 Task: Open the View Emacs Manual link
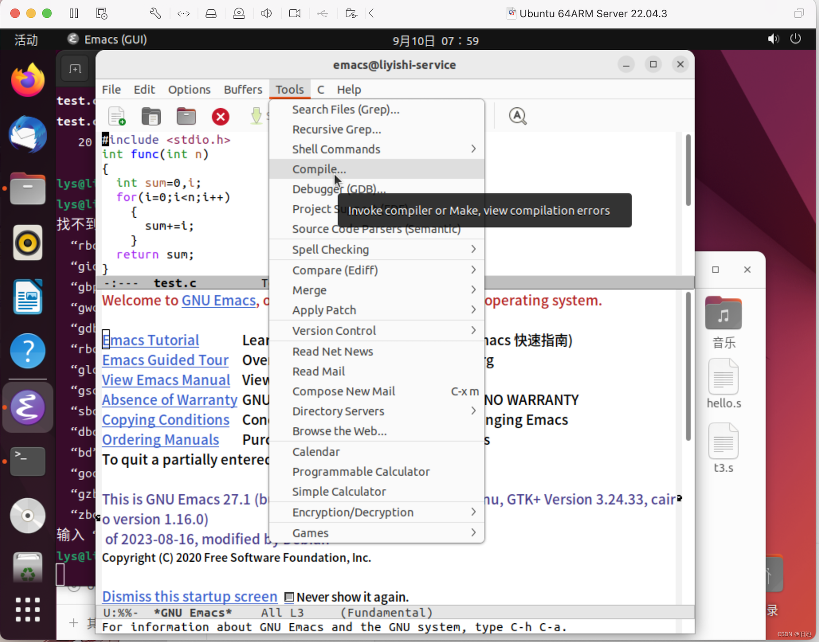coord(166,380)
